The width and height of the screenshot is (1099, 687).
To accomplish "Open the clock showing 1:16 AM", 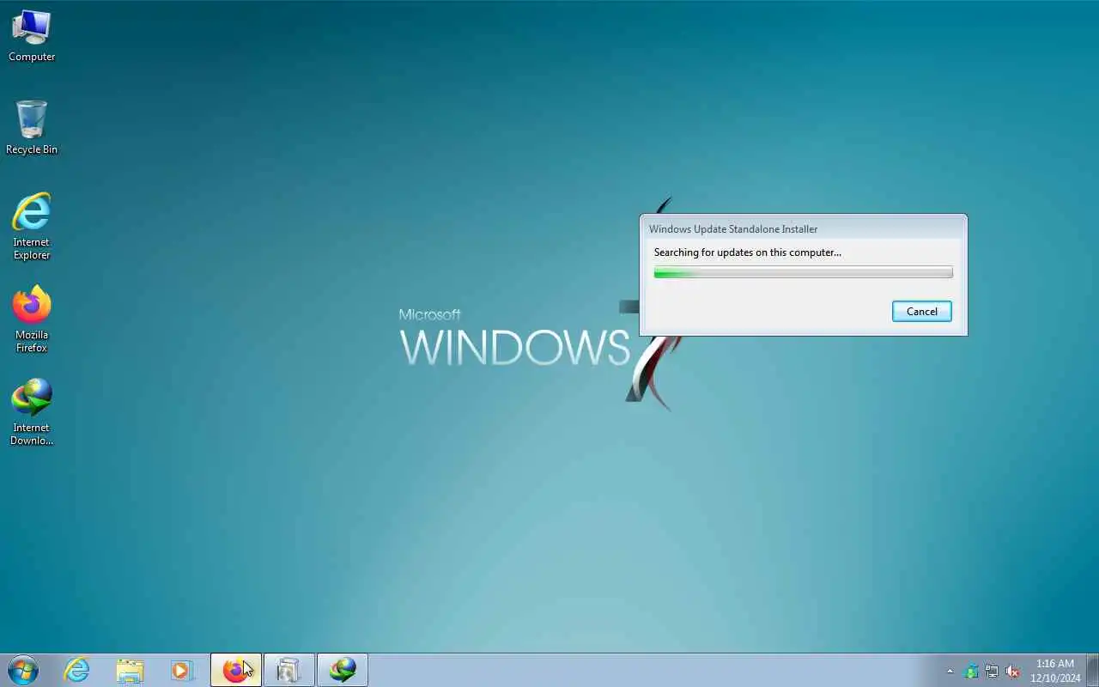I will 1055,671.
